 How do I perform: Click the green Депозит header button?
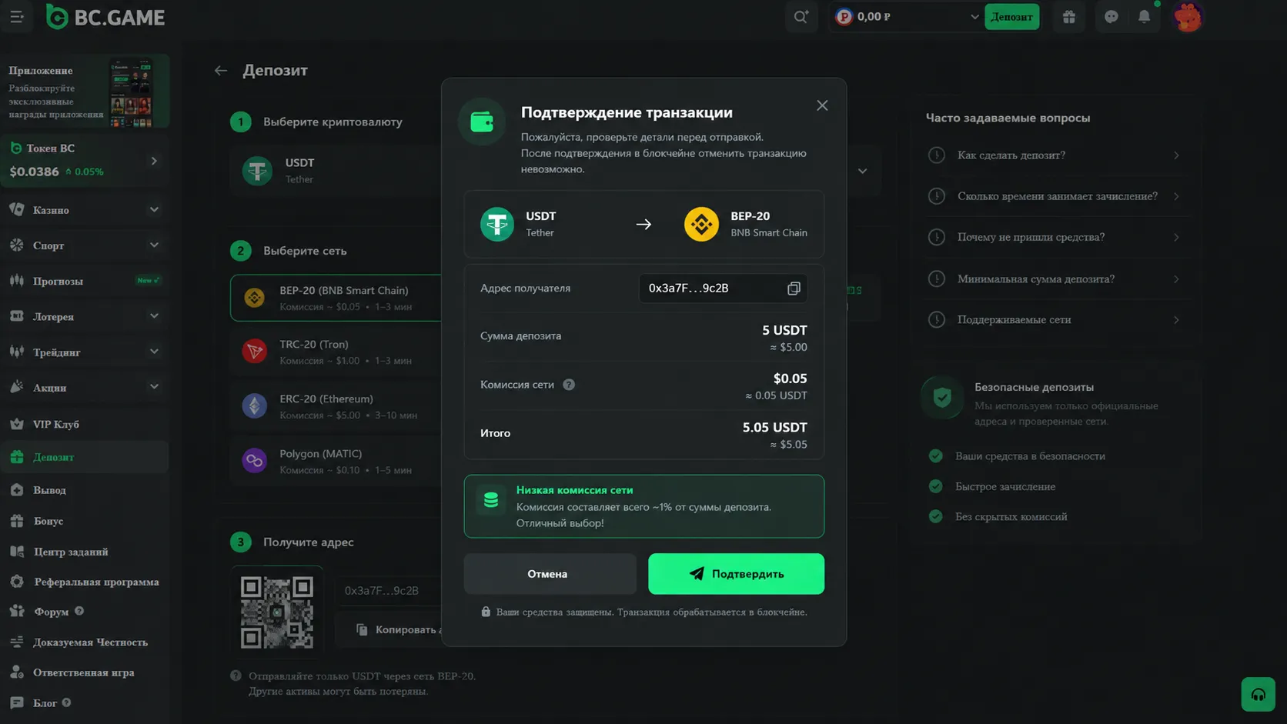(x=1011, y=17)
